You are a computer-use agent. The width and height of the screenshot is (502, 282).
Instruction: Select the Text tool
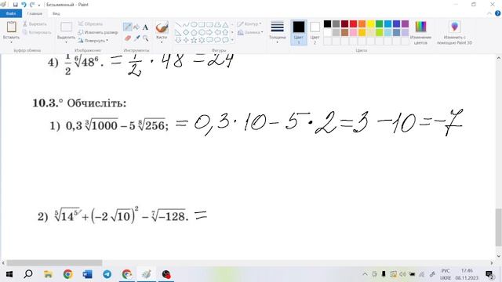145,27
